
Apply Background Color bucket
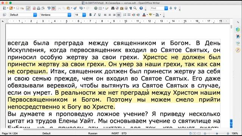157,15
